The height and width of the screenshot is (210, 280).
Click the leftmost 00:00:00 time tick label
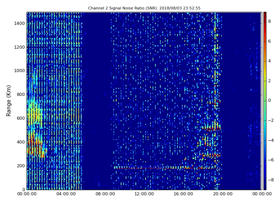tap(27, 194)
